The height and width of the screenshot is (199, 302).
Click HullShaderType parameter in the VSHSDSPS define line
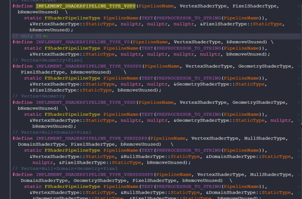(265, 138)
